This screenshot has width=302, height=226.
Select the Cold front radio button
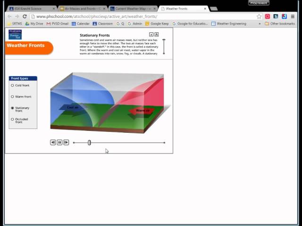tap(13, 85)
